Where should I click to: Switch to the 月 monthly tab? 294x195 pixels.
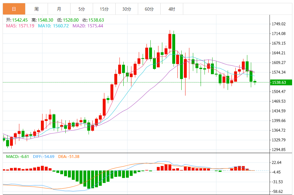[x=59, y=9]
